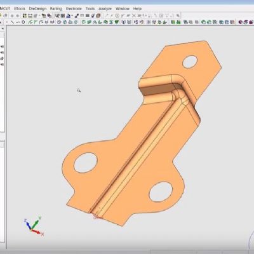Open the Electrode menu
The image size is (254, 254).
coord(74,9)
